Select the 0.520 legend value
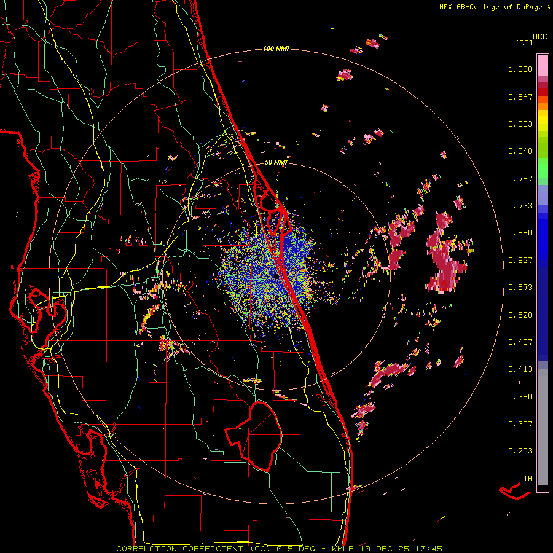Screen dimensions: 553x553 520,315
